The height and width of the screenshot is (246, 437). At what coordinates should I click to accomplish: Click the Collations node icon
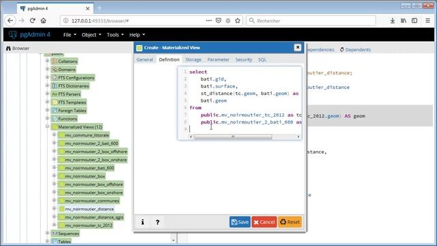click(55, 61)
